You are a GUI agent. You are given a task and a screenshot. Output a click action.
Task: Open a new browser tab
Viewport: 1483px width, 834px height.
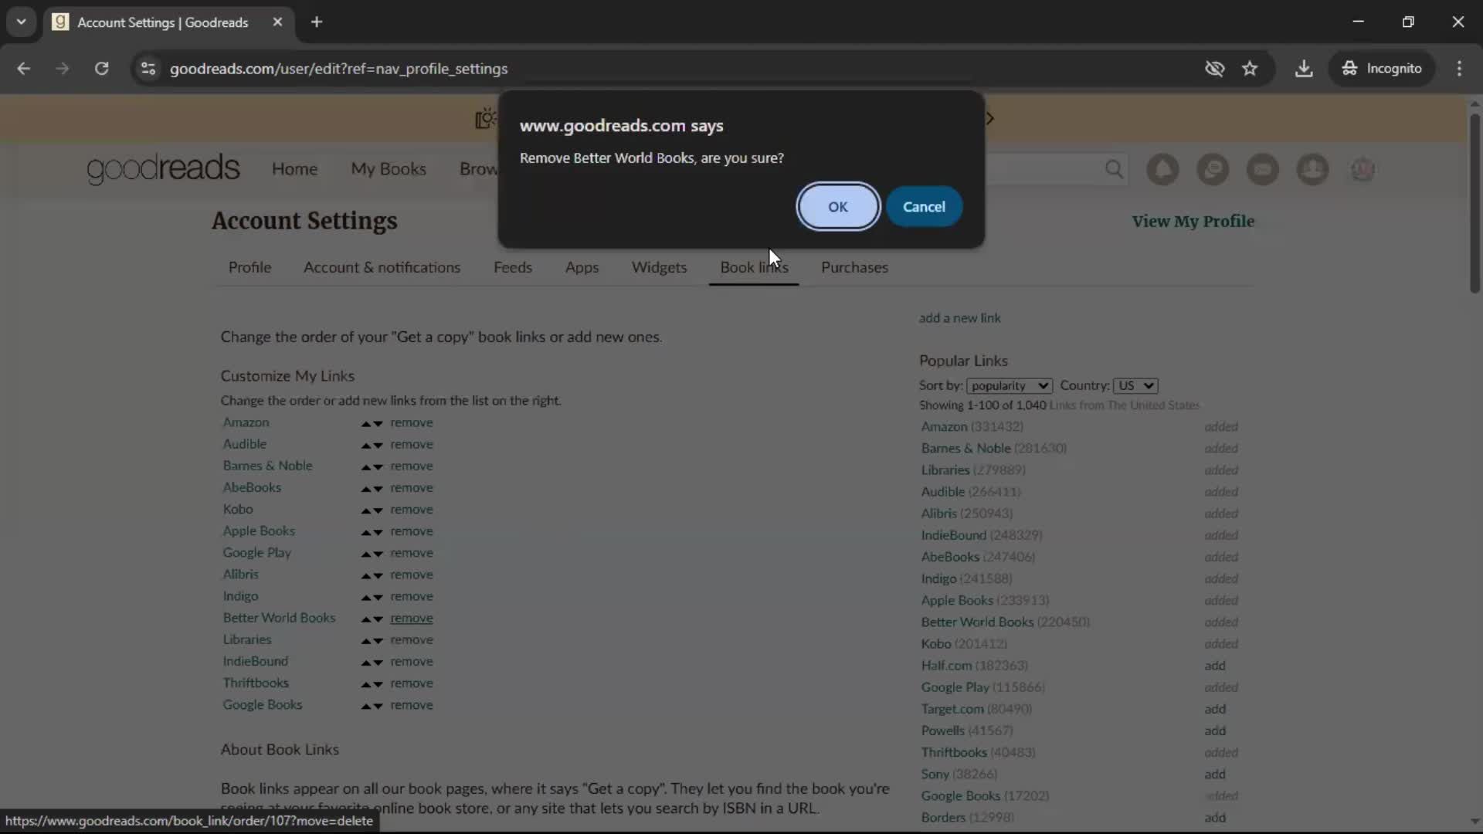[x=317, y=22]
